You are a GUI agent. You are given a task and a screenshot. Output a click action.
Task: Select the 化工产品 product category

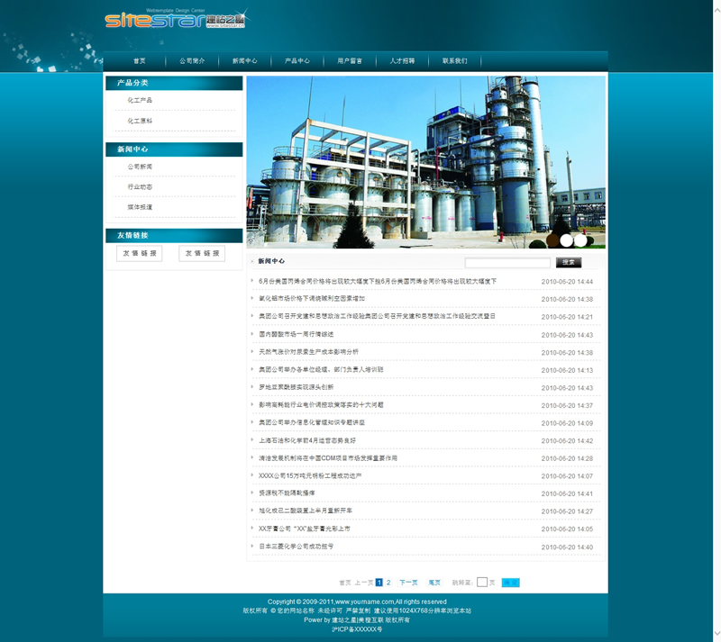click(x=140, y=101)
